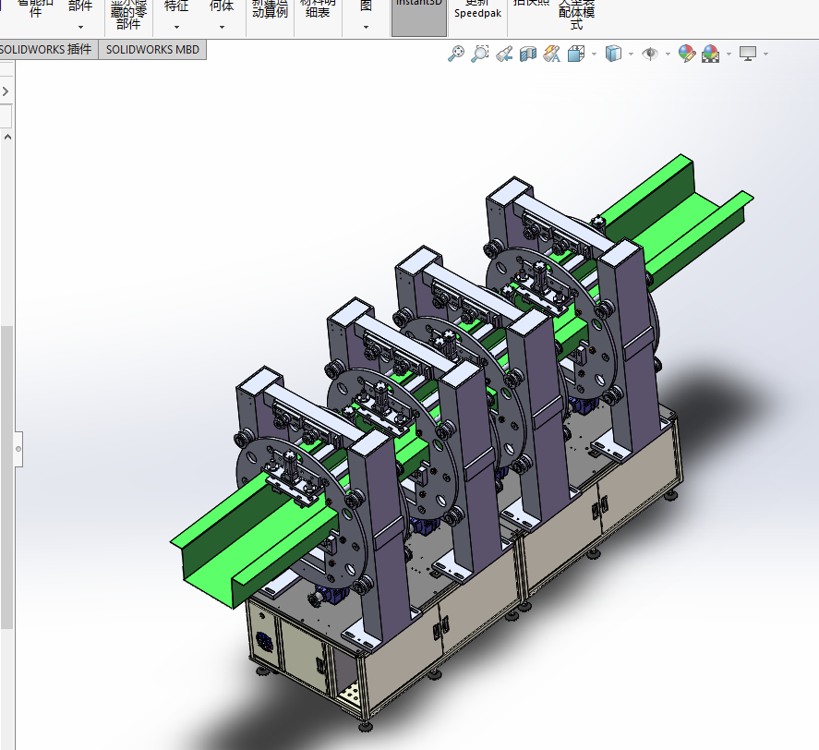Expand the Hide/Show Items dropdown arrow
Image resolution: width=819 pixels, height=750 pixels.
click(668, 54)
